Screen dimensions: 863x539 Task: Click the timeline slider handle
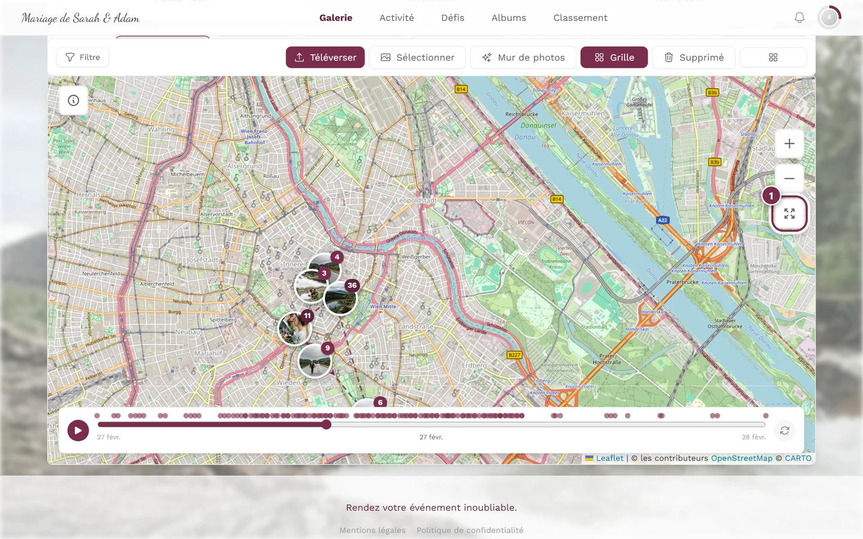[x=327, y=425]
